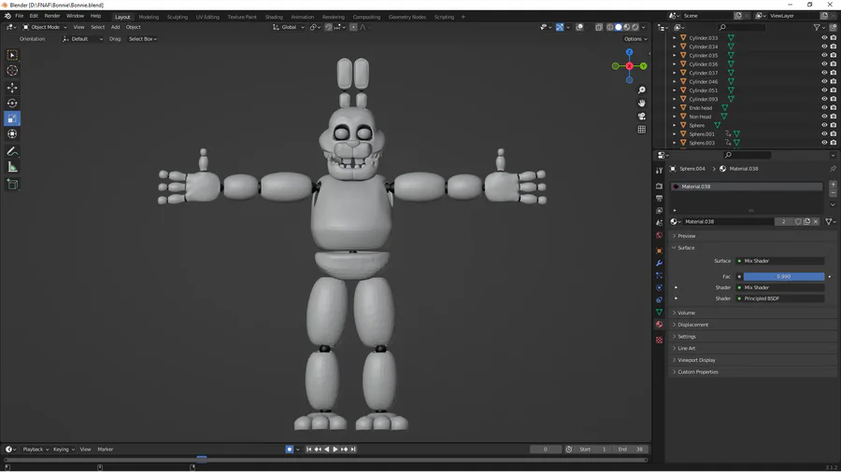This screenshot has width=841, height=472.
Task: Toggle the camera view icon
Action: point(641,116)
